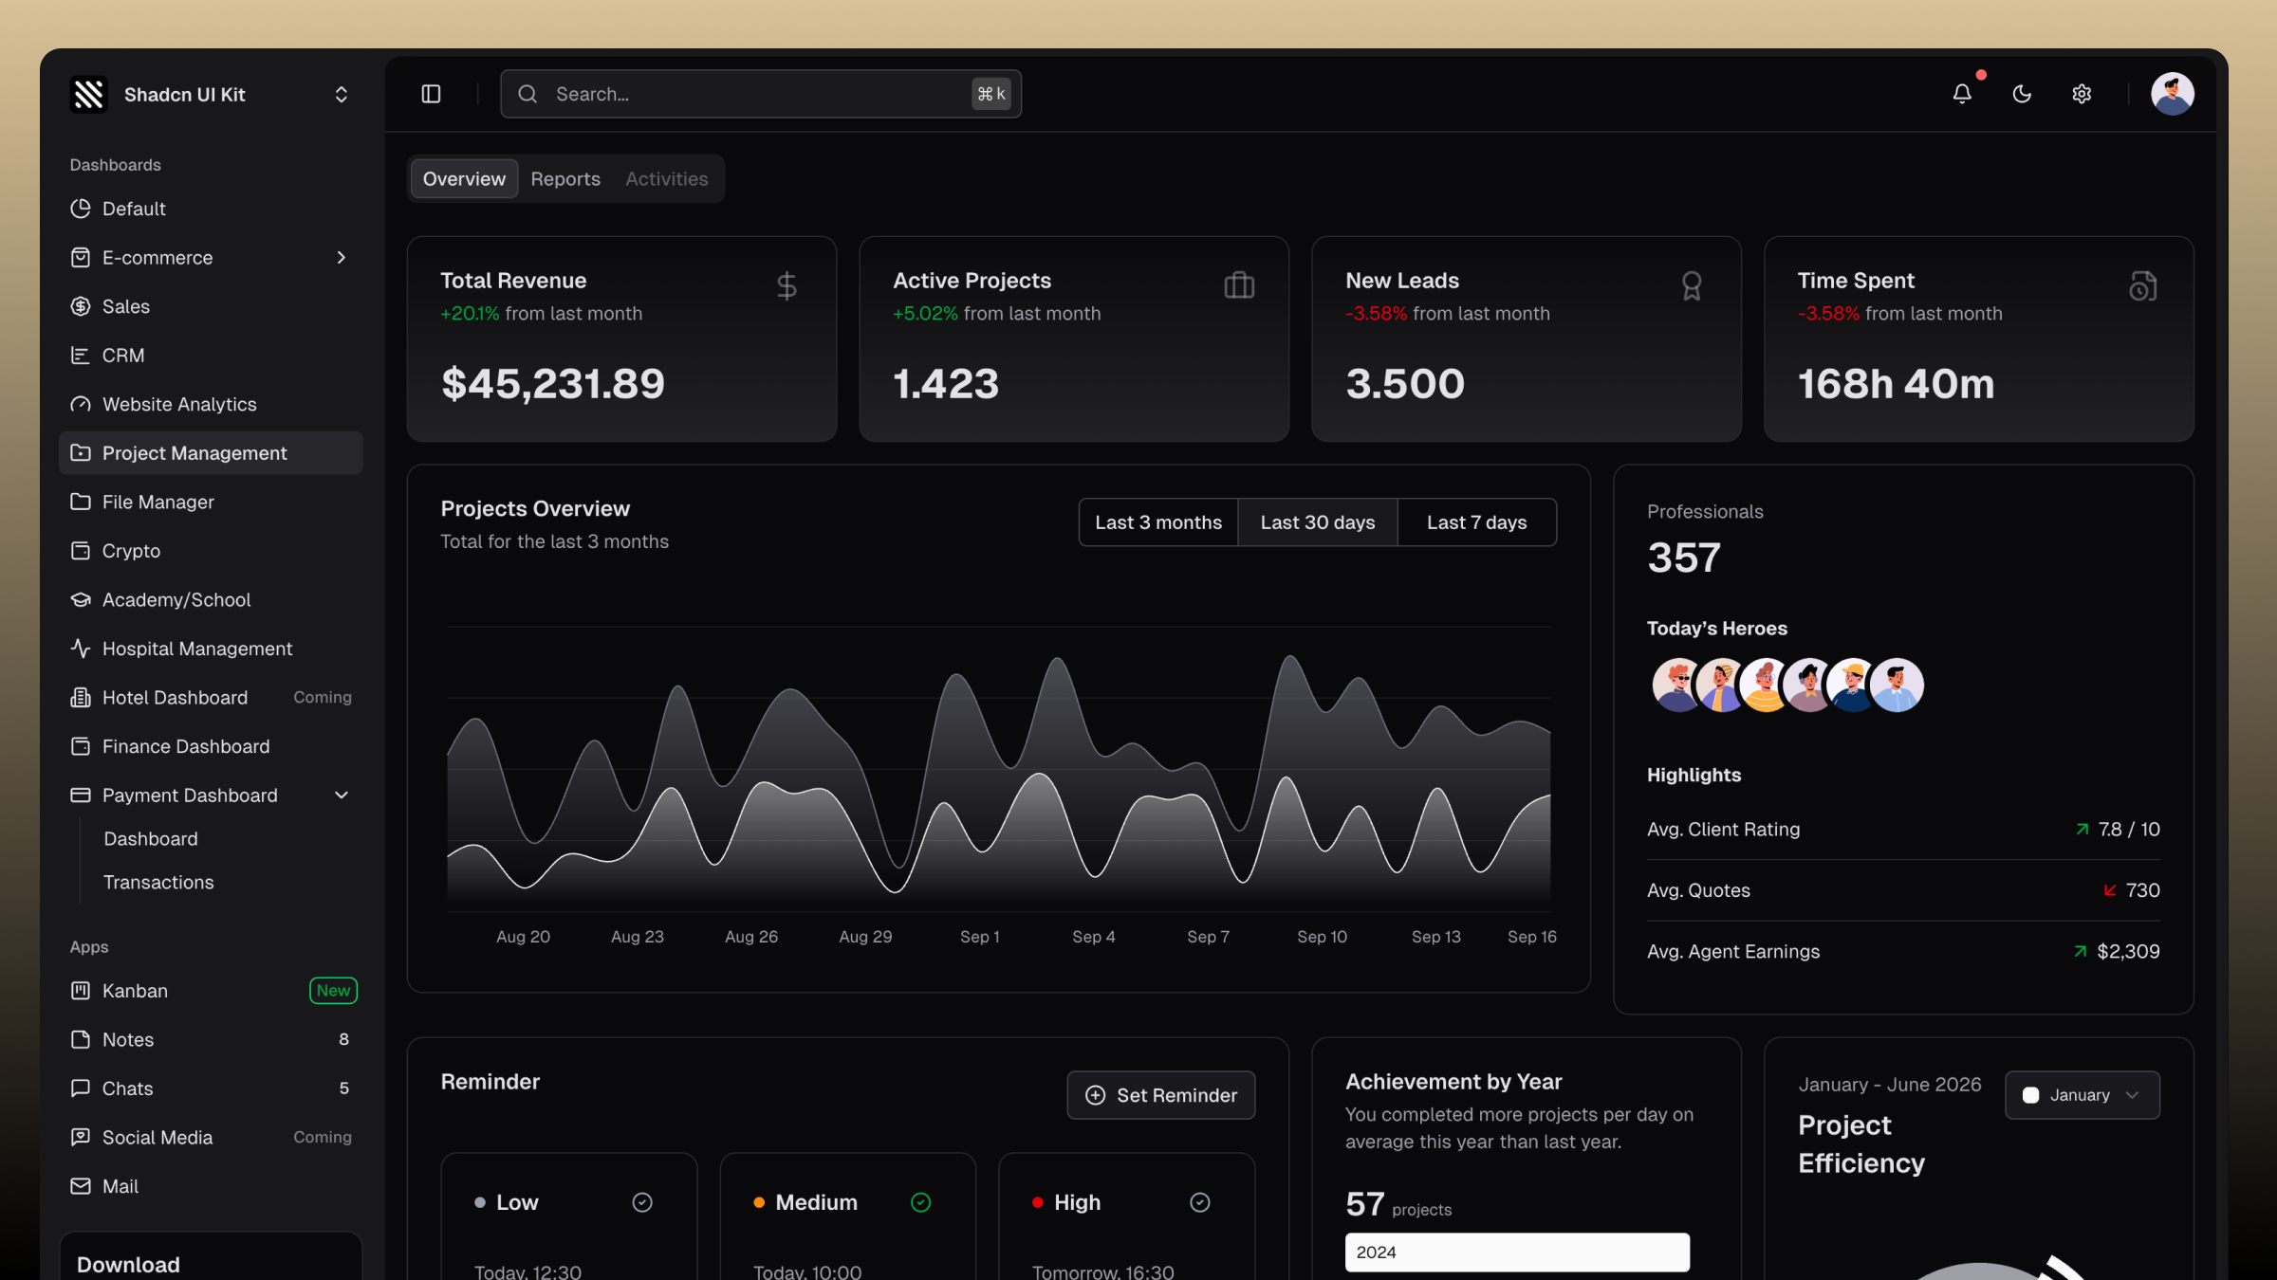This screenshot has width=2277, height=1280.
Task: Toggle the sidebar collapse panel icon
Action: (x=430, y=93)
